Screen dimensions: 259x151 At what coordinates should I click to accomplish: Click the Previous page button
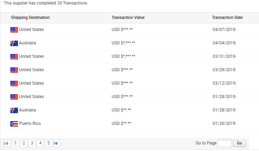tap(7, 143)
